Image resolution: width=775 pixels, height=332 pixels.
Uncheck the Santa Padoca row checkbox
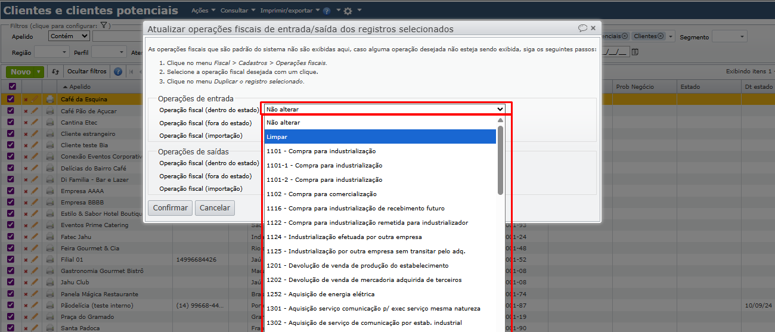(11, 328)
